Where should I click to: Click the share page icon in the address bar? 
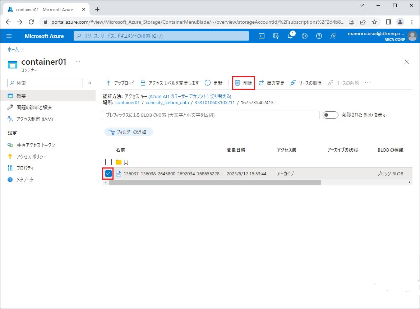point(363,22)
